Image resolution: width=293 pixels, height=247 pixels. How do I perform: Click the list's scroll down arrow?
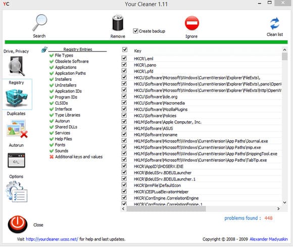pyautogui.click(x=284, y=203)
